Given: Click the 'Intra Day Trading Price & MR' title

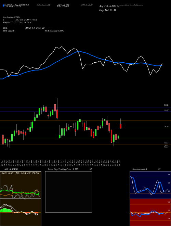Looking at the screenshot, I should [63, 169].
